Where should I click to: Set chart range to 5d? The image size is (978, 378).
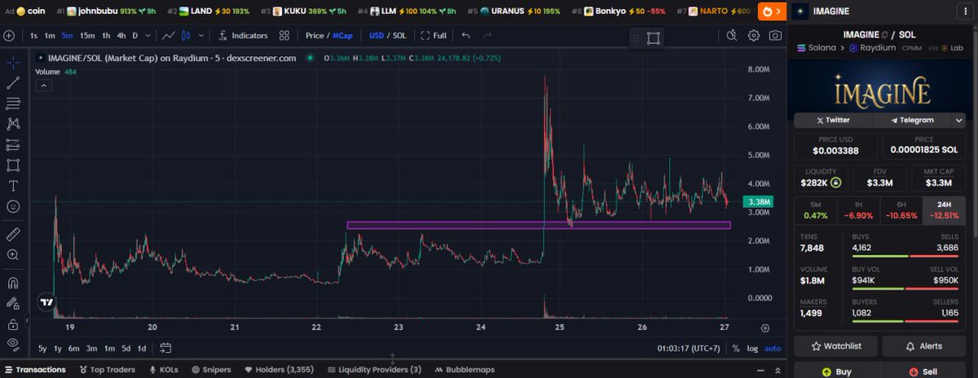[126, 348]
